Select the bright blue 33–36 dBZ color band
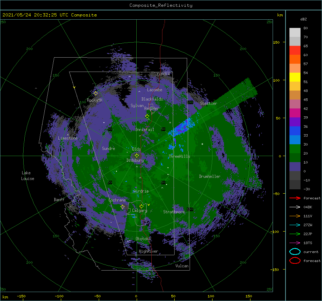The image size is (322, 301). pyautogui.click(x=295, y=131)
